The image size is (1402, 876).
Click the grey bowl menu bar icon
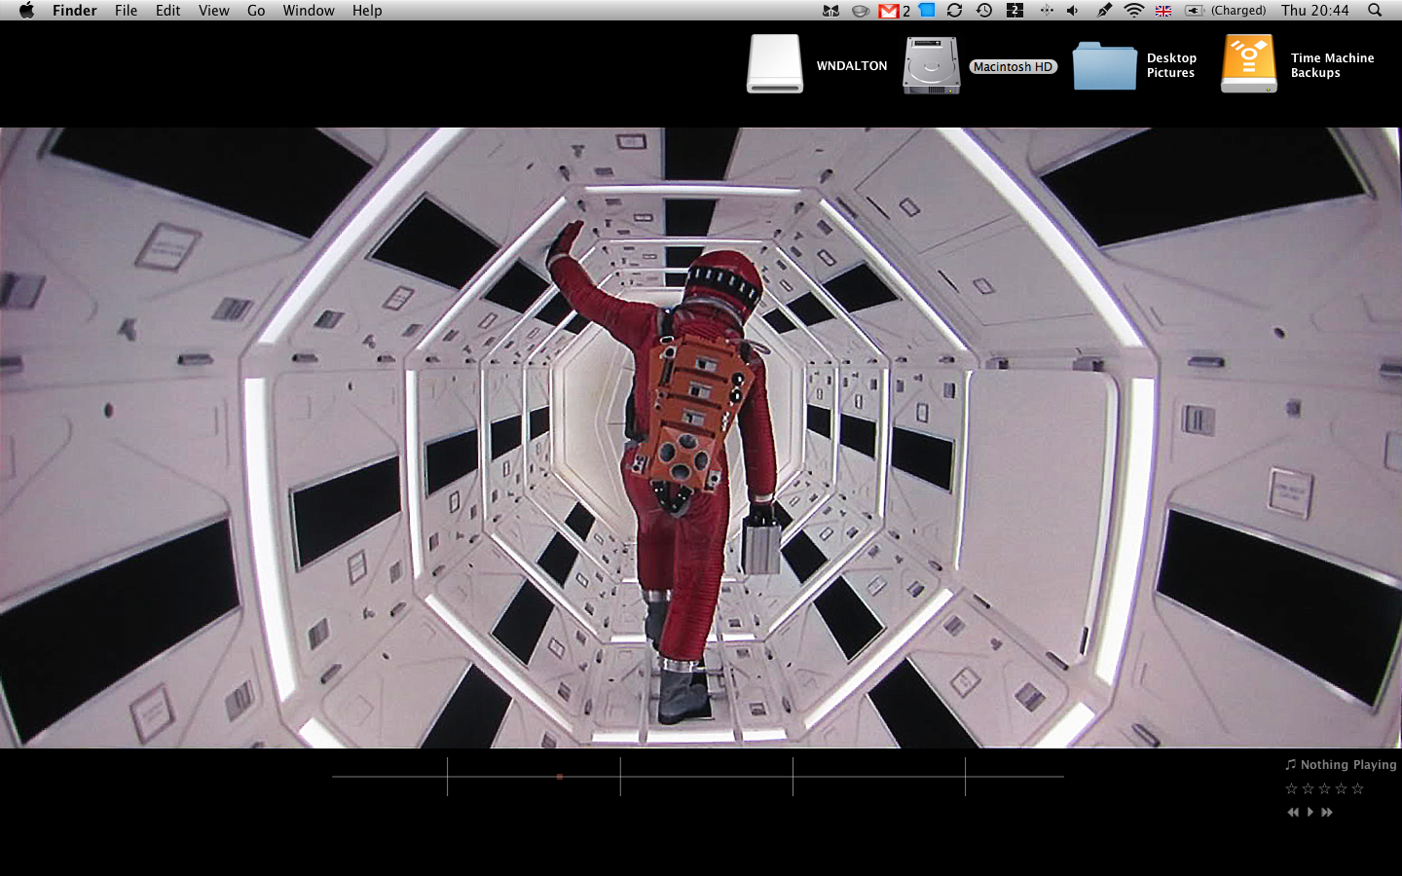pyautogui.click(x=860, y=11)
